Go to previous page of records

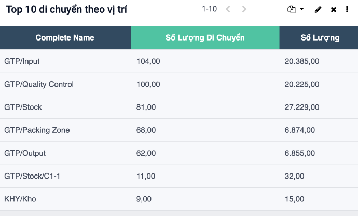(228, 9)
